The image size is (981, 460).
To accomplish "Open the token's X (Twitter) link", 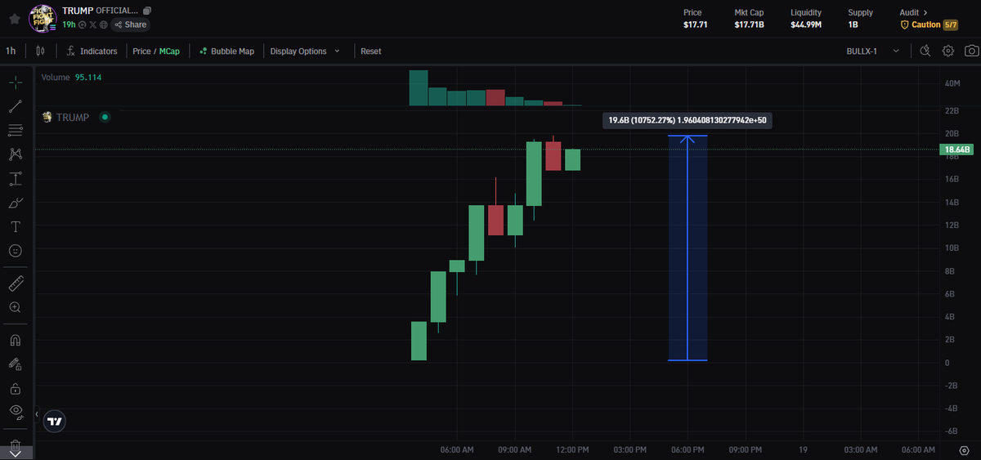I will [x=92, y=25].
